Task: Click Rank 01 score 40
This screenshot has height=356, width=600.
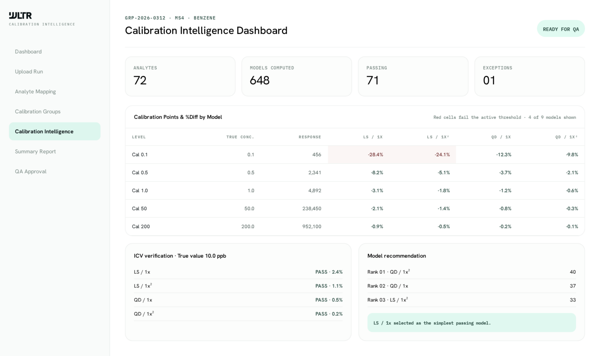Action: pyautogui.click(x=573, y=272)
